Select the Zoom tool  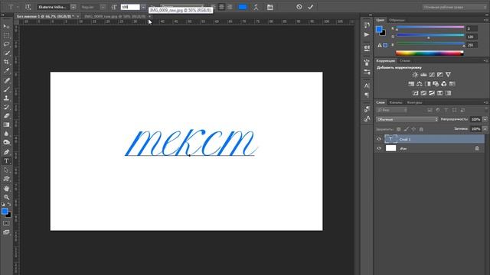[6, 197]
